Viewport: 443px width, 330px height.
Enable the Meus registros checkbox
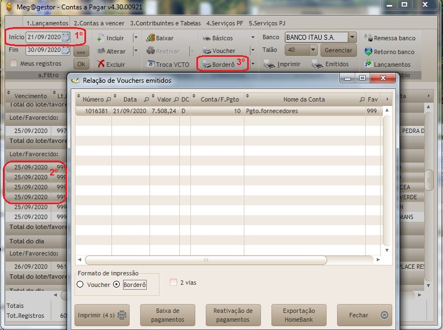pos(14,63)
